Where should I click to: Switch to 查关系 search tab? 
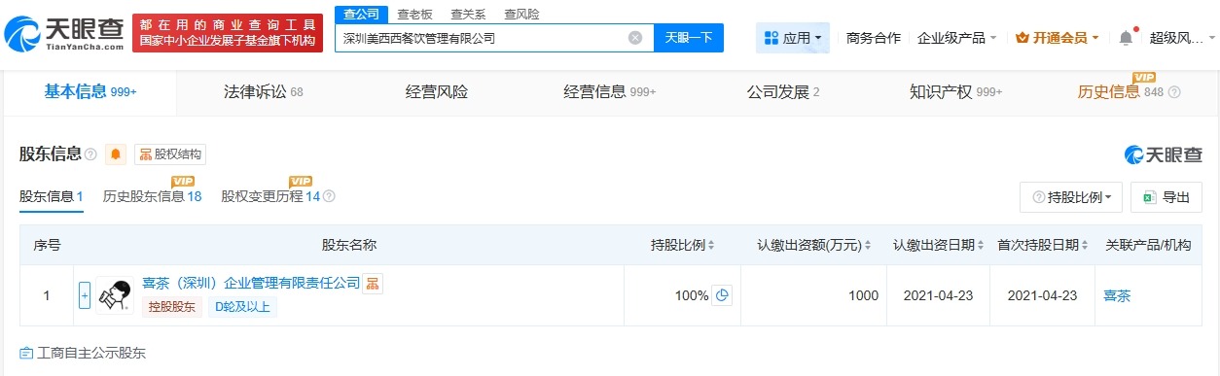468,14
